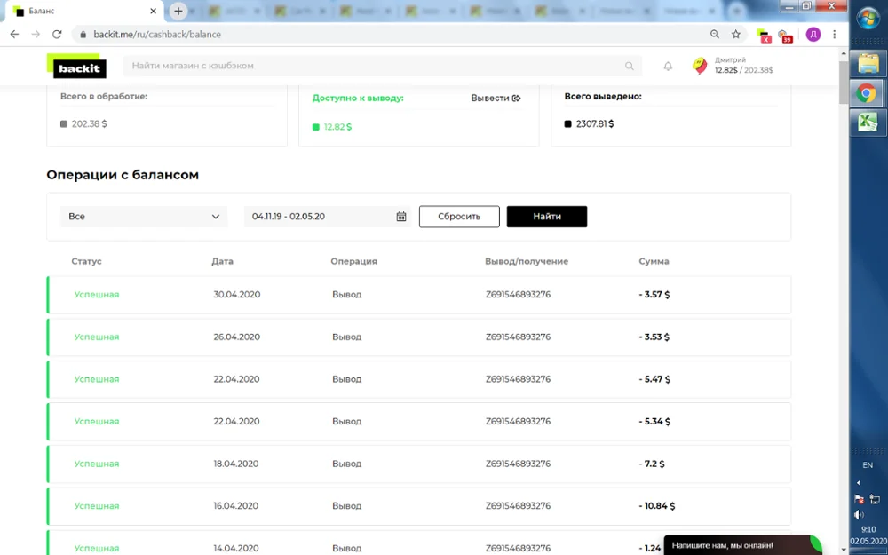888x555 pixels.
Task: Close the Баланс tab
Action: coord(153,11)
